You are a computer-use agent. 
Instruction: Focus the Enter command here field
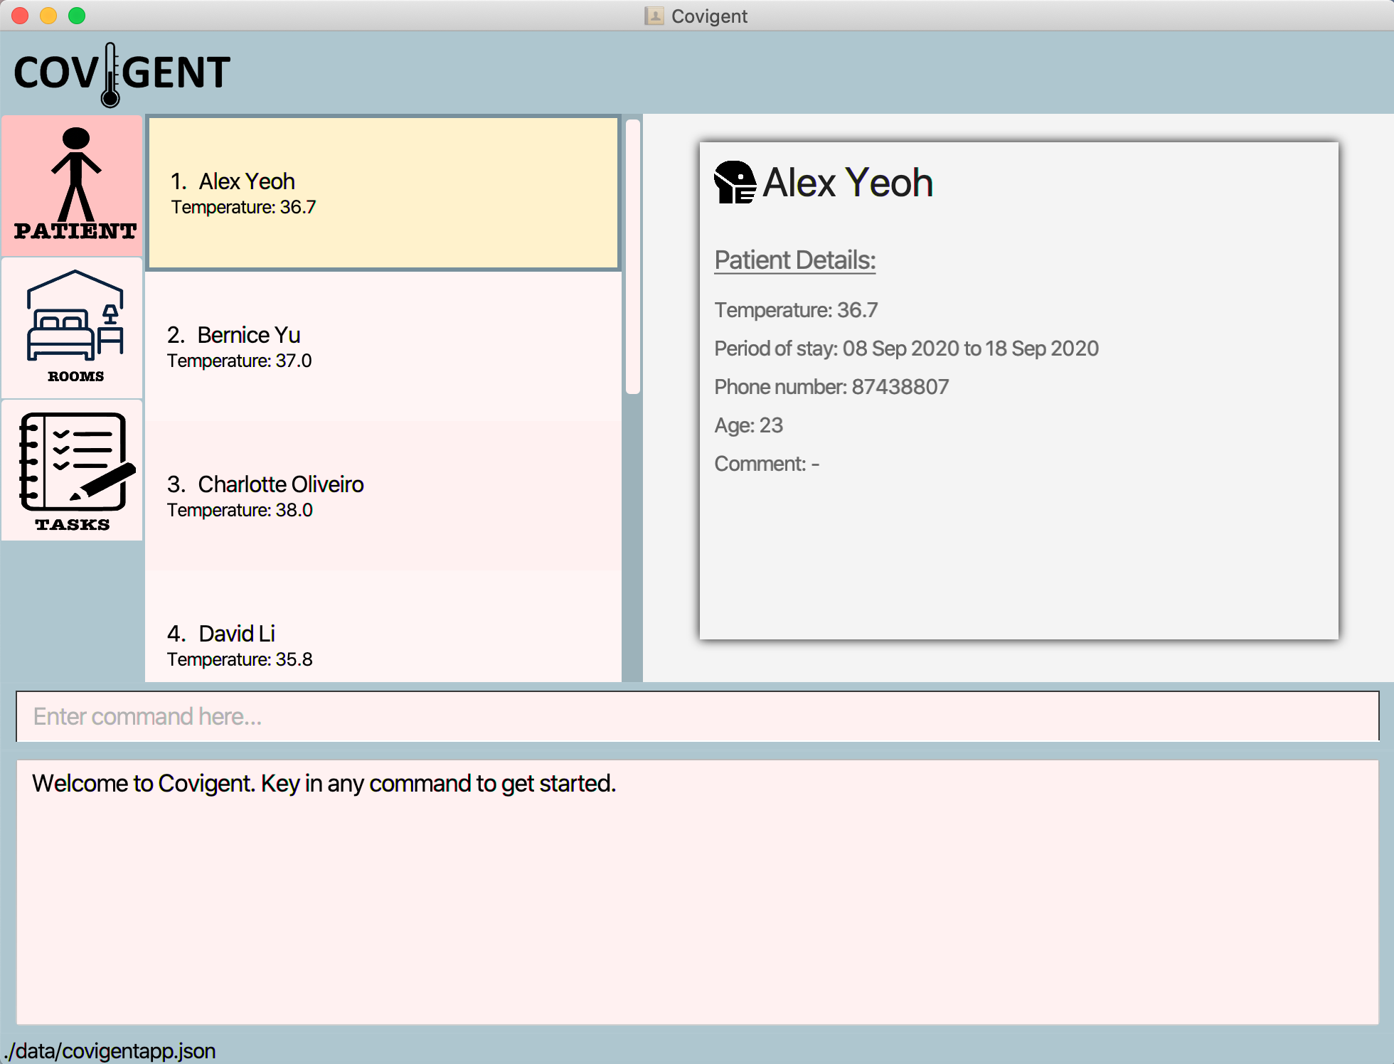(697, 716)
